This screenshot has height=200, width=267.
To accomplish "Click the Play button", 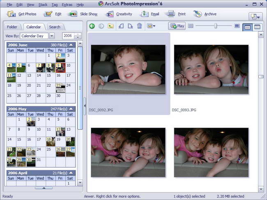I will point(177,26).
